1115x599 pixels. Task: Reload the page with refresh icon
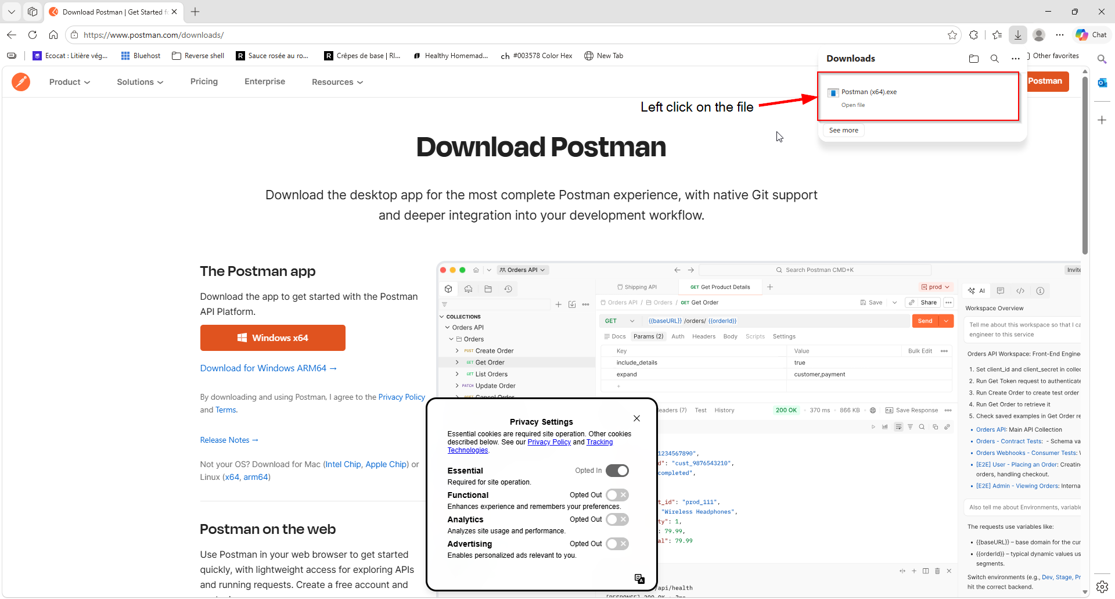tap(33, 35)
